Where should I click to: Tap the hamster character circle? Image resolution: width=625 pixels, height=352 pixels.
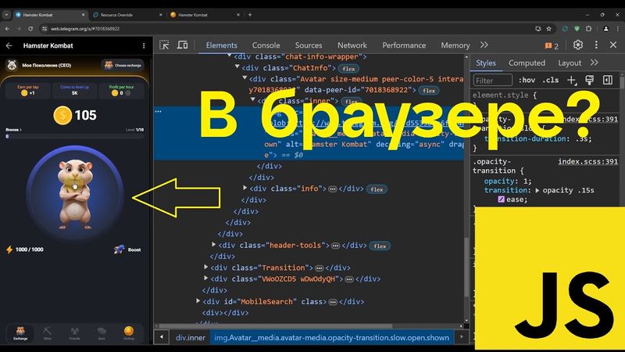point(75,193)
